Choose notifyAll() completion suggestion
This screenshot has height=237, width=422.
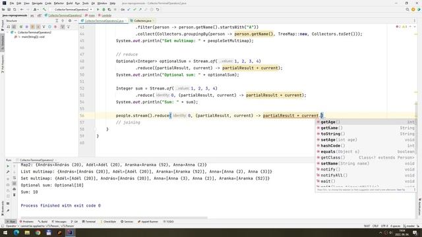point(366,175)
